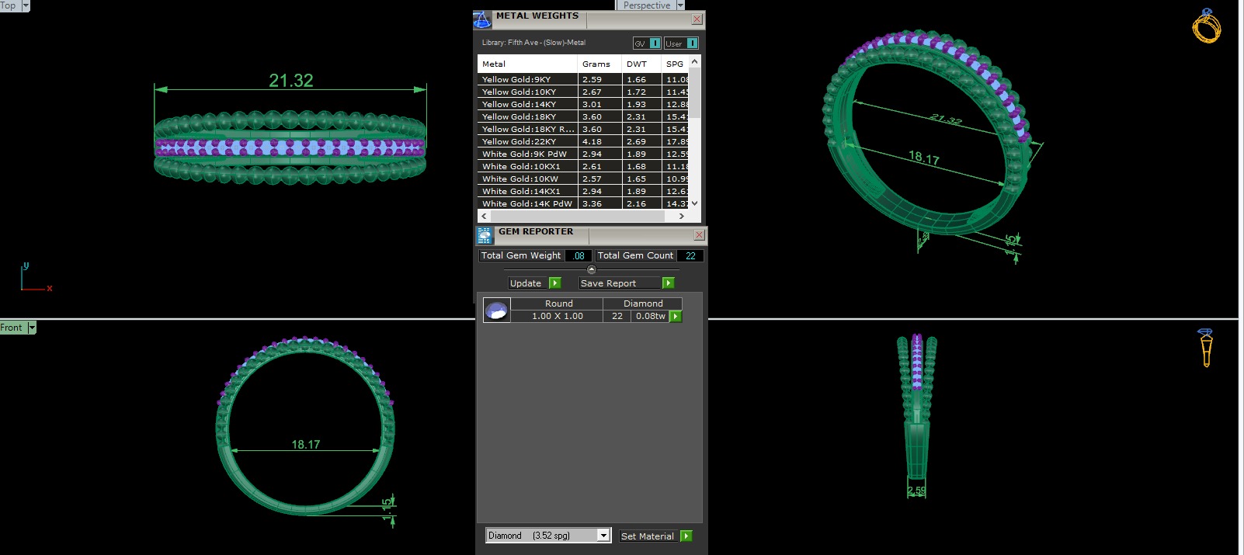Image resolution: width=1244 pixels, height=555 pixels.
Task: Close the Gem Reporter panel
Action: coord(699,234)
